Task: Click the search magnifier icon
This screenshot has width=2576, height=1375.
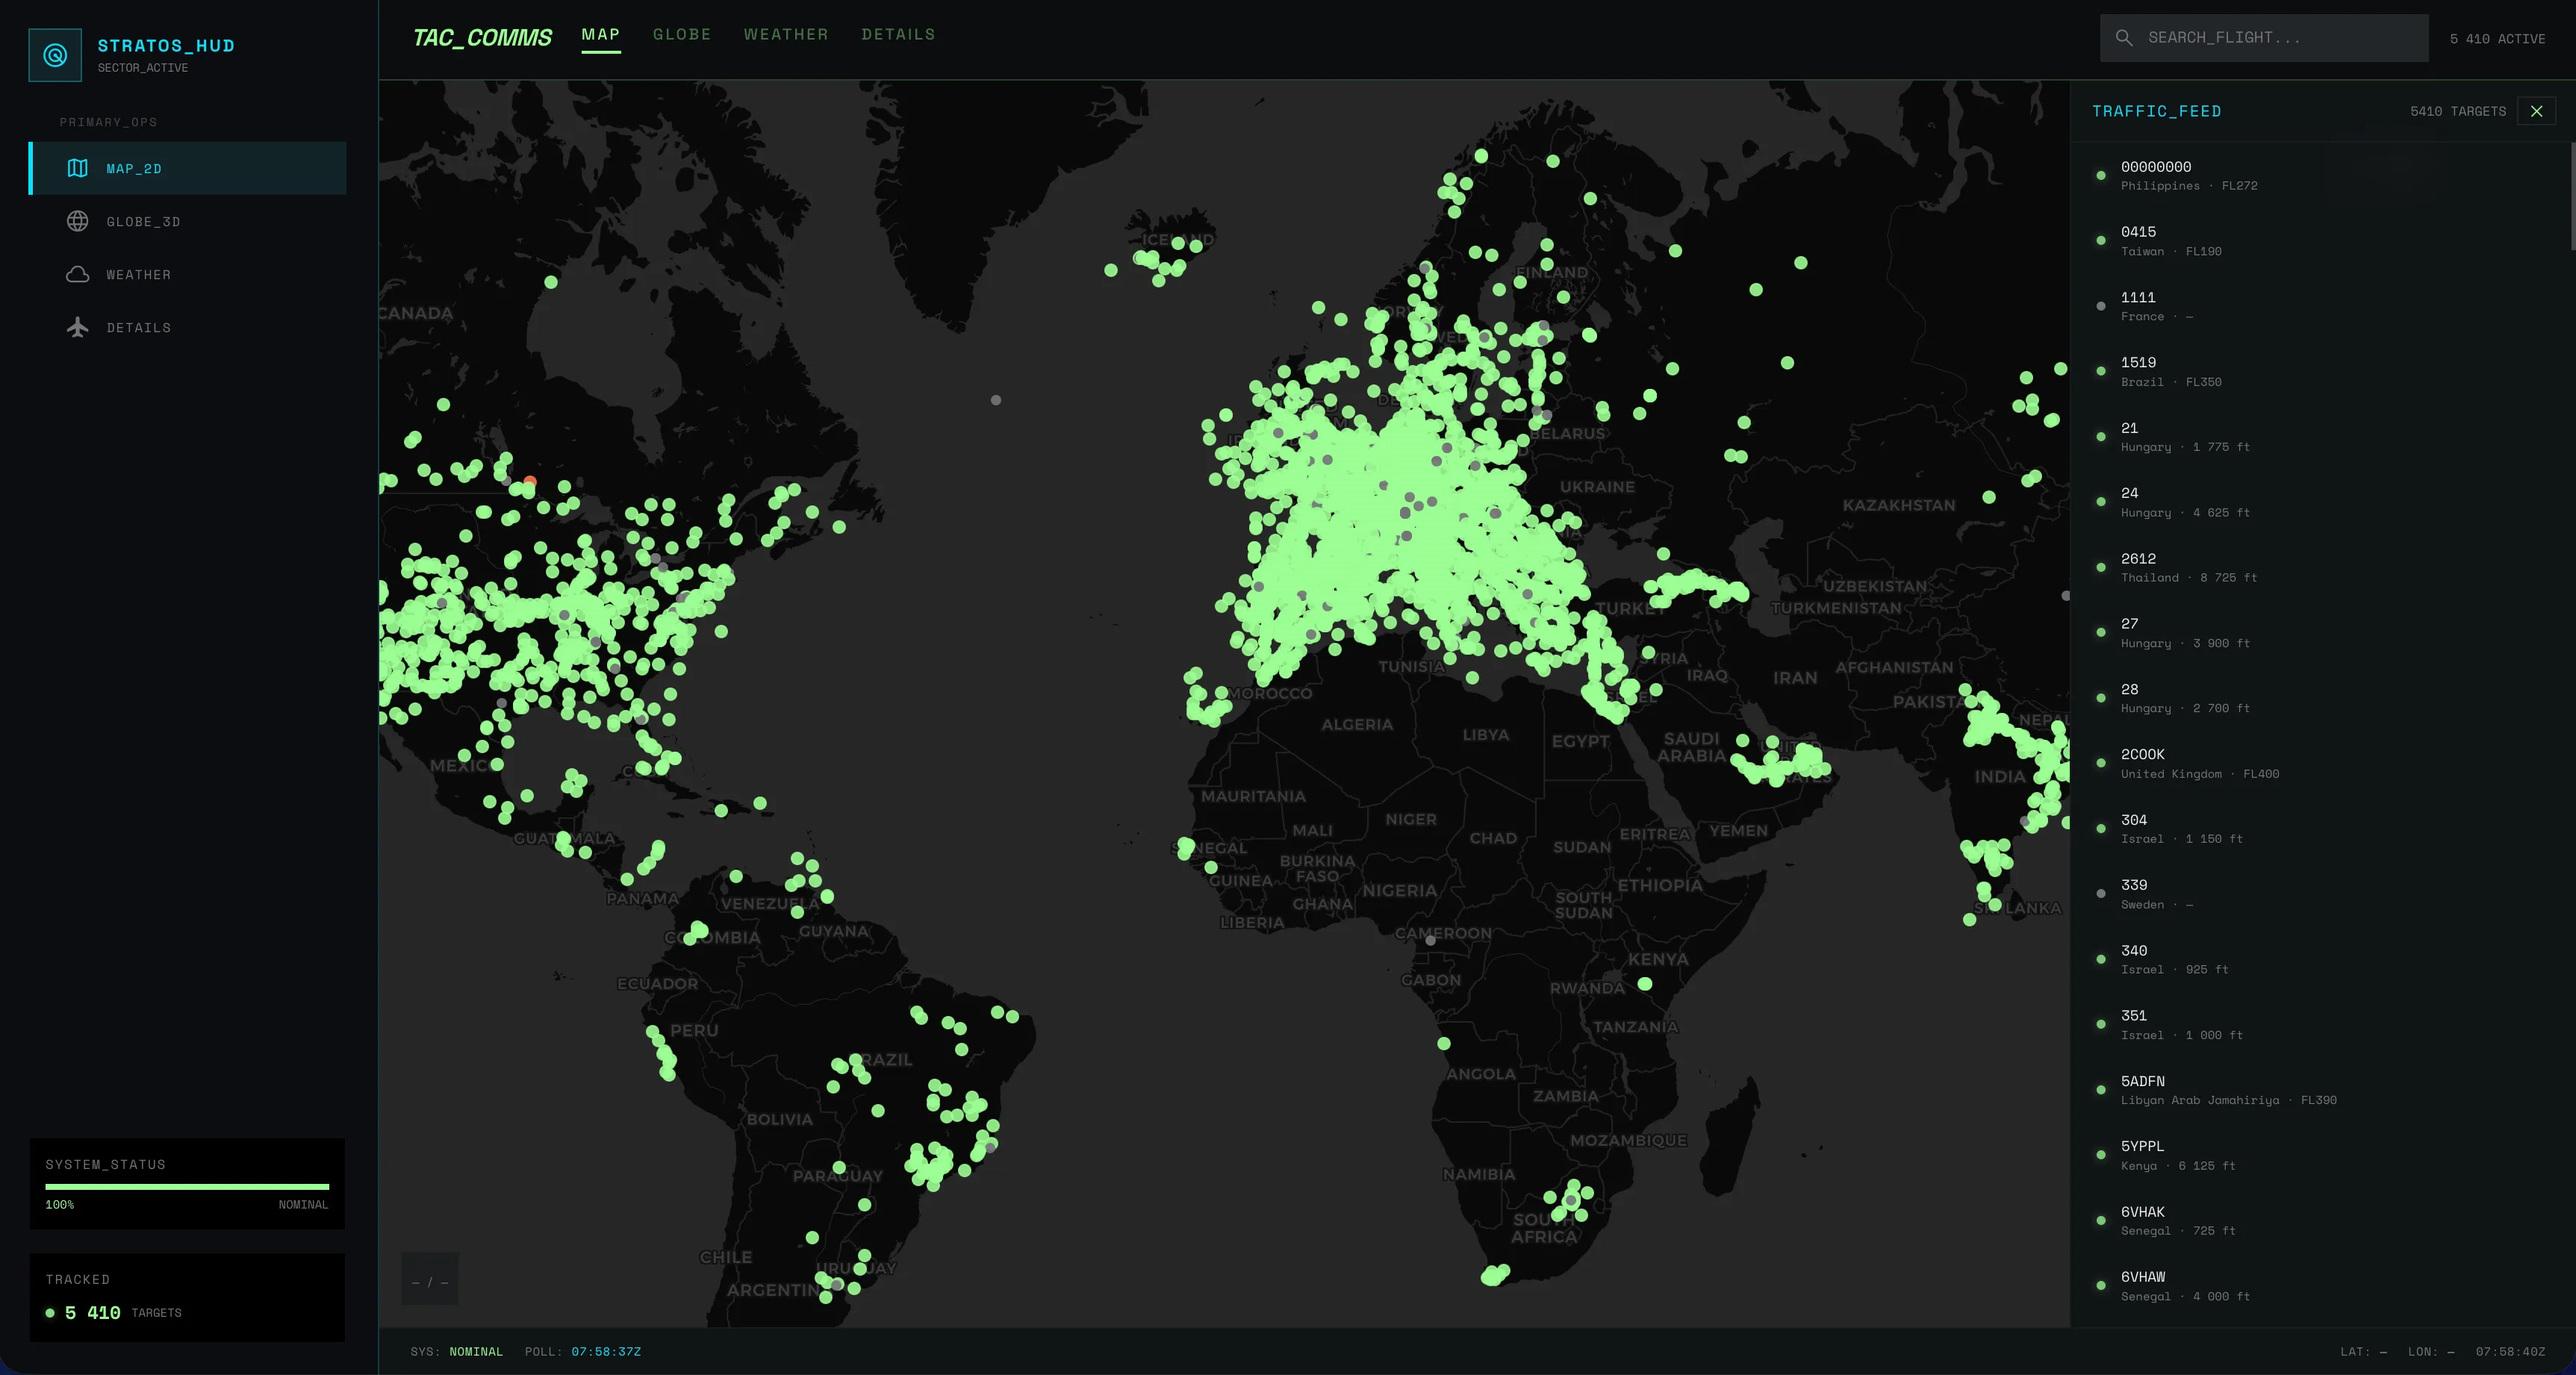Action: coord(2124,38)
